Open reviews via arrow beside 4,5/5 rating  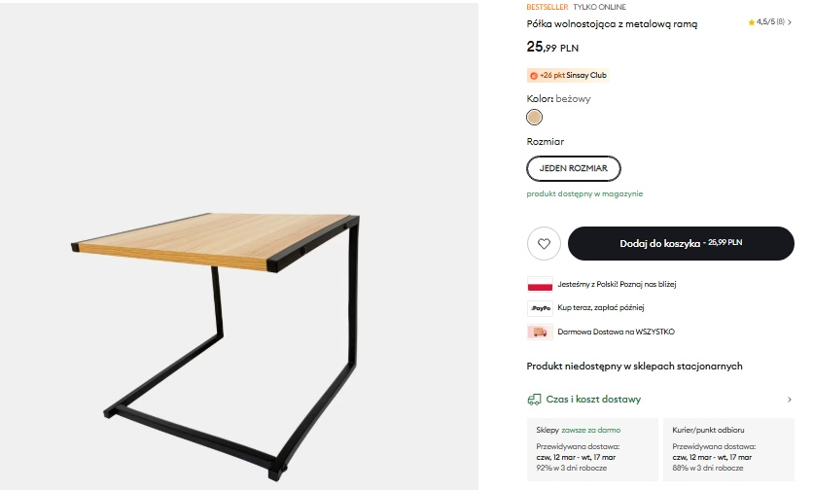[790, 22]
